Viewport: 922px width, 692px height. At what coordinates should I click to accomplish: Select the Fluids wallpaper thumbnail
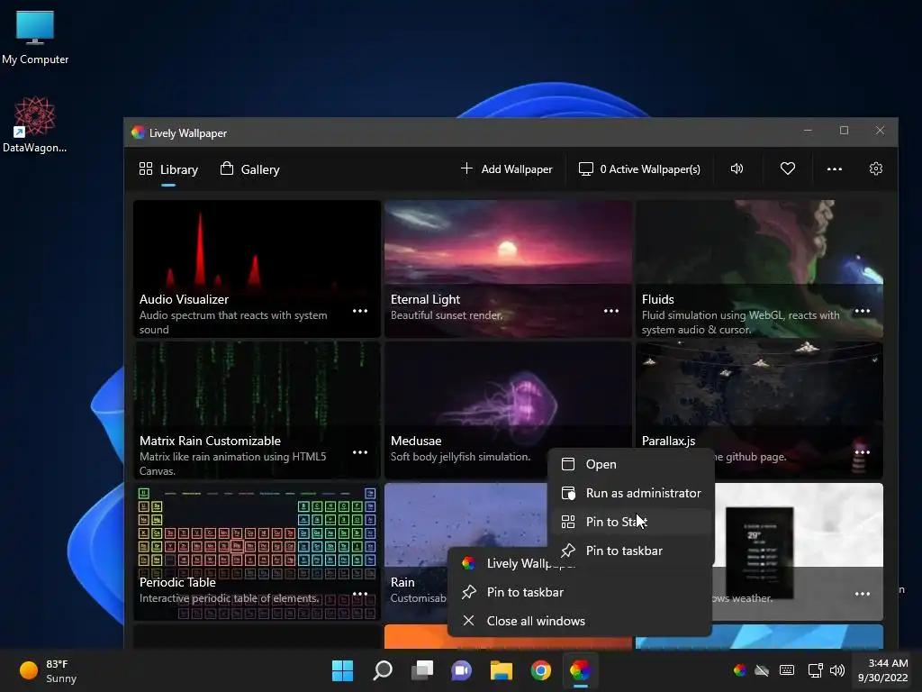click(x=759, y=269)
